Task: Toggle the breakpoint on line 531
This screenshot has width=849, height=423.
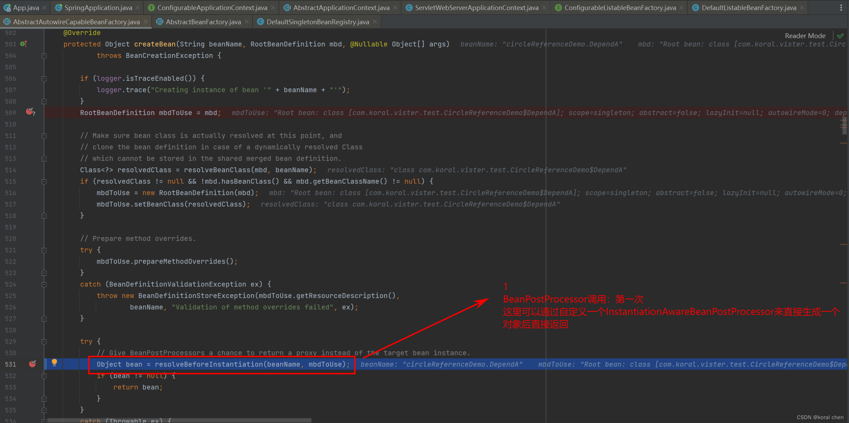Action: [32, 364]
